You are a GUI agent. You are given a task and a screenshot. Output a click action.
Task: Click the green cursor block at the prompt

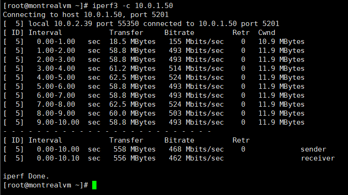[95, 185]
